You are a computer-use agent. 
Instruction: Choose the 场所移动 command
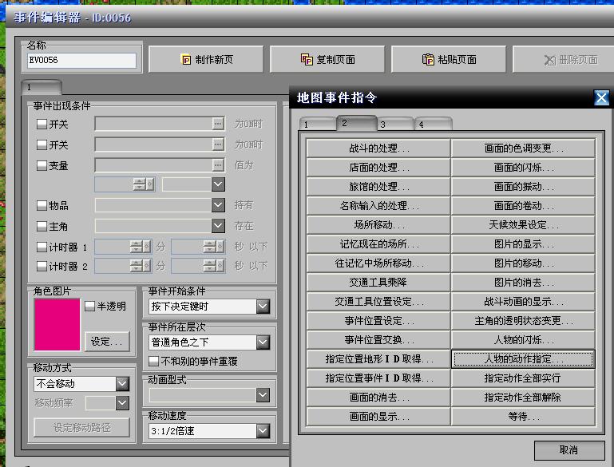click(378, 225)
